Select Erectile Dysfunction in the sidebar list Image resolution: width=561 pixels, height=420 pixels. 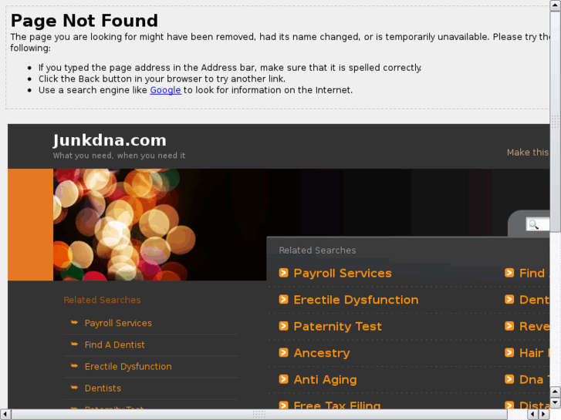(x=128, y=366)
